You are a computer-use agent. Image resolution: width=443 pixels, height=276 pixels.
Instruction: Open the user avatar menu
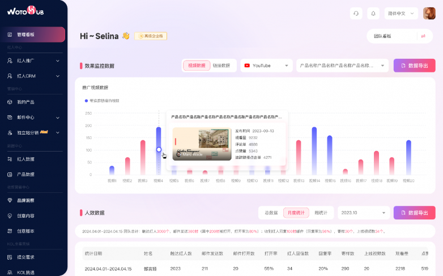pos(429,13)
